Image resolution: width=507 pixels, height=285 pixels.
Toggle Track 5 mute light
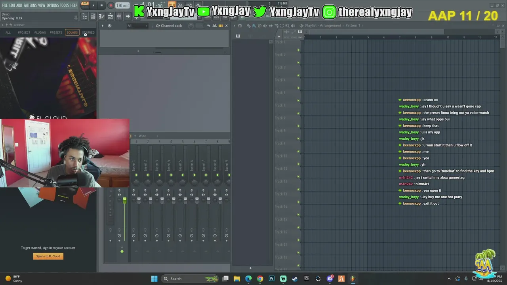point(298,101)
